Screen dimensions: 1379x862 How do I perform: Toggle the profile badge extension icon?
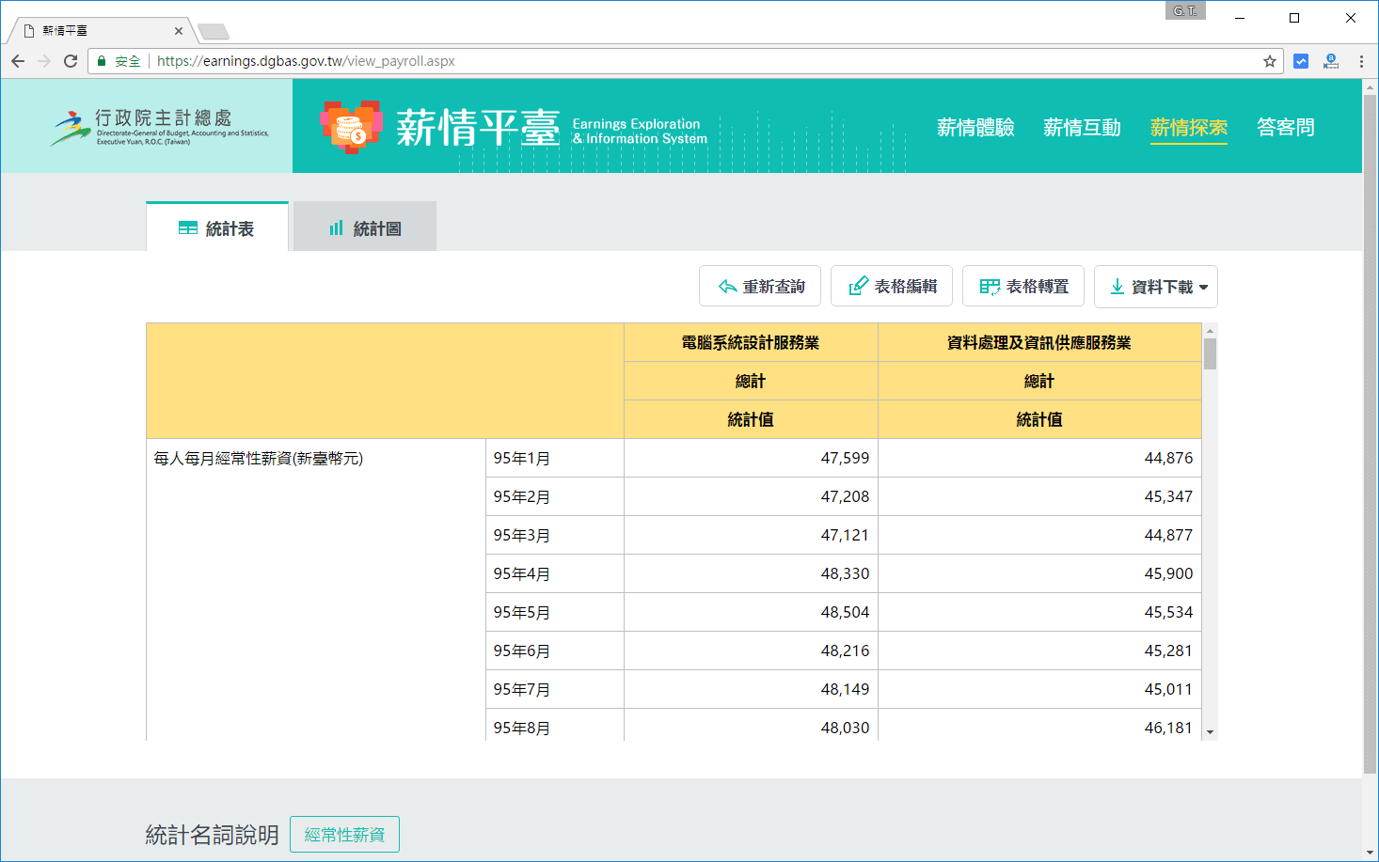(x=1330, y=60)
